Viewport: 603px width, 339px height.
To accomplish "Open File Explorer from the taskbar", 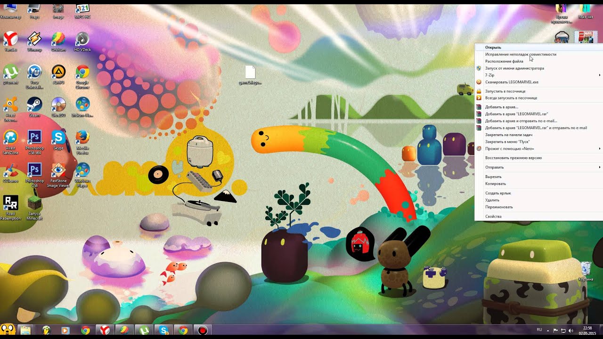I will (x=25, y=330).
